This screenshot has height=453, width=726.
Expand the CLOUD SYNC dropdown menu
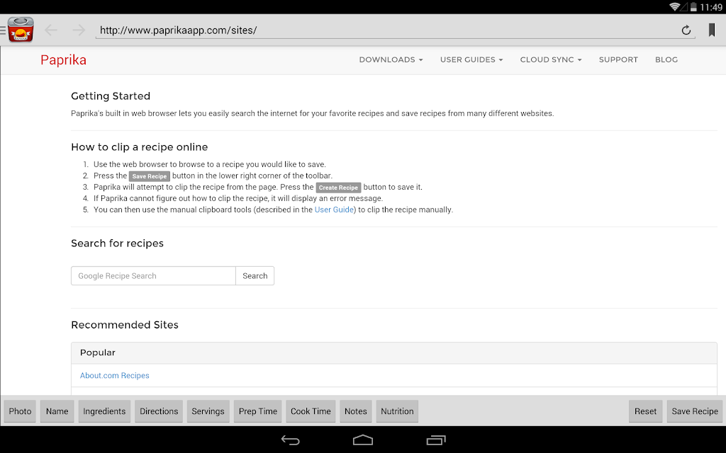click(x=550, y=59)
